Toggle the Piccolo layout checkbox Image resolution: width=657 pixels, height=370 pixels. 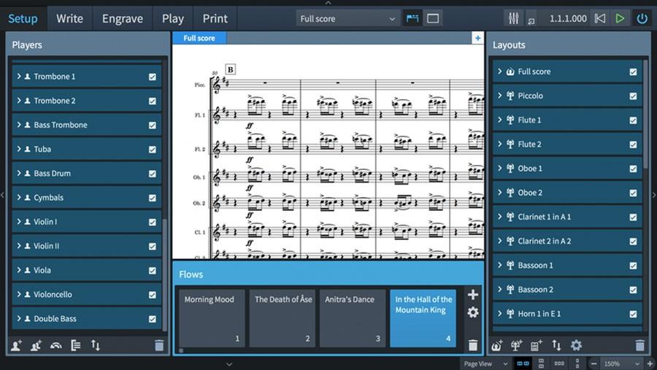(x=633, y=96)
